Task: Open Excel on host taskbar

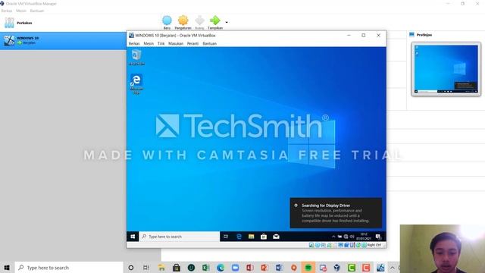Action: 205,268
